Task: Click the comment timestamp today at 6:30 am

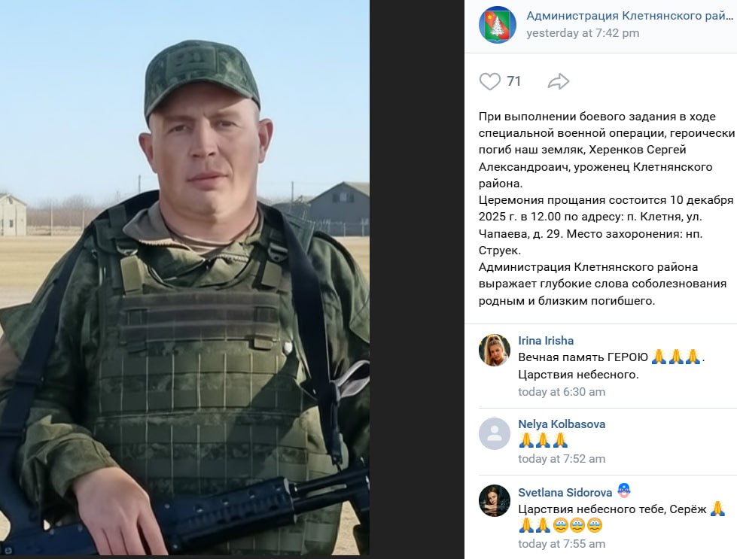Action: 562,392
